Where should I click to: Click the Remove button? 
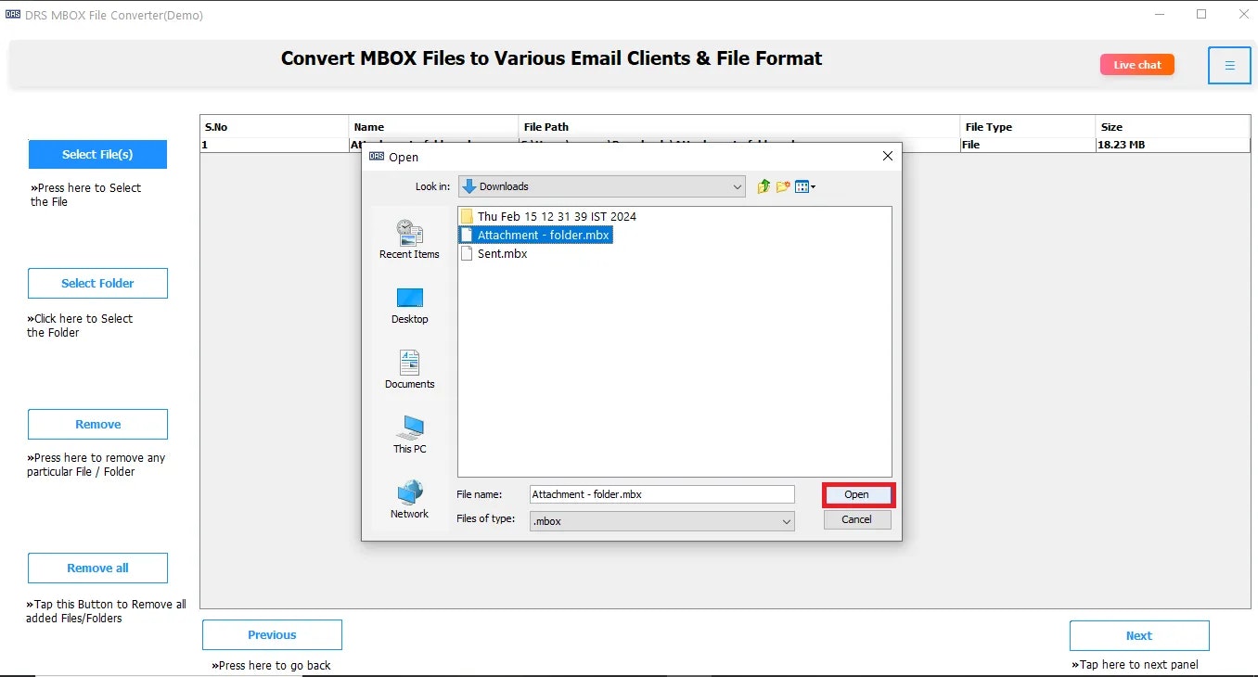[97, 424]
